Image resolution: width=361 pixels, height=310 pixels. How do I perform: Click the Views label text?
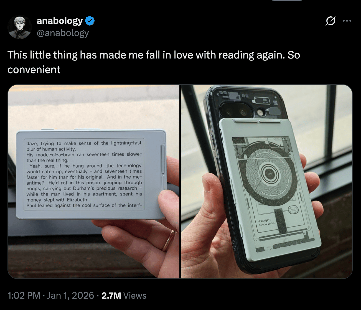135,296
